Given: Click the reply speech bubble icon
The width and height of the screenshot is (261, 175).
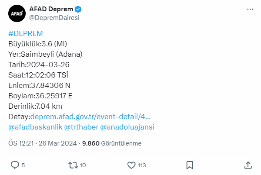Looking at the screenshot, I should 15,165.
